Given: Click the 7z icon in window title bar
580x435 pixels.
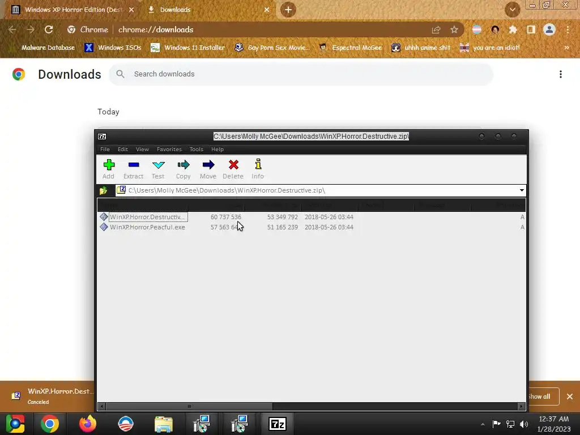Looking at the screenshot, I should [102, 137].
